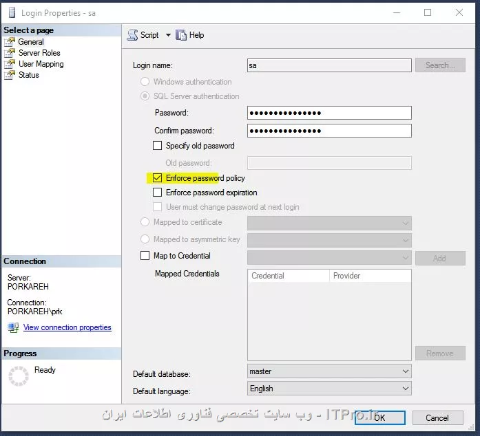Image resolution: width=480 pixels, height=436 pixels.
Task: Click the Confirm password field
Action: [x=329, y=131]
